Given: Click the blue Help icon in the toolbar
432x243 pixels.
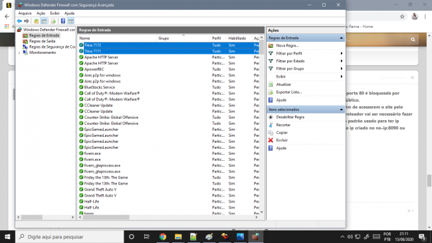Looking at the screenshot, I should (63, 21).
